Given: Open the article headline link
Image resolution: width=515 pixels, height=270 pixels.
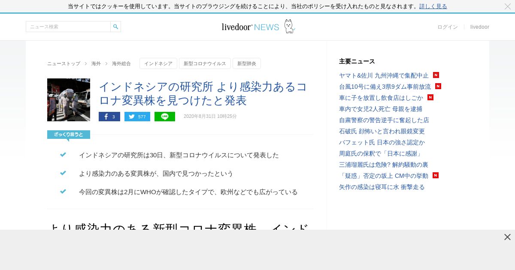Looking at the screenshot, I should pos(203,93).
